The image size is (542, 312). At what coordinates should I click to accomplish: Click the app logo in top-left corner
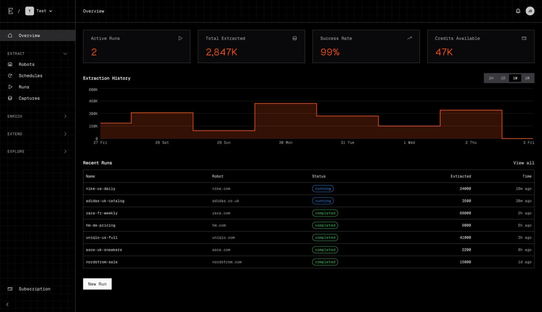coord(11,11)
